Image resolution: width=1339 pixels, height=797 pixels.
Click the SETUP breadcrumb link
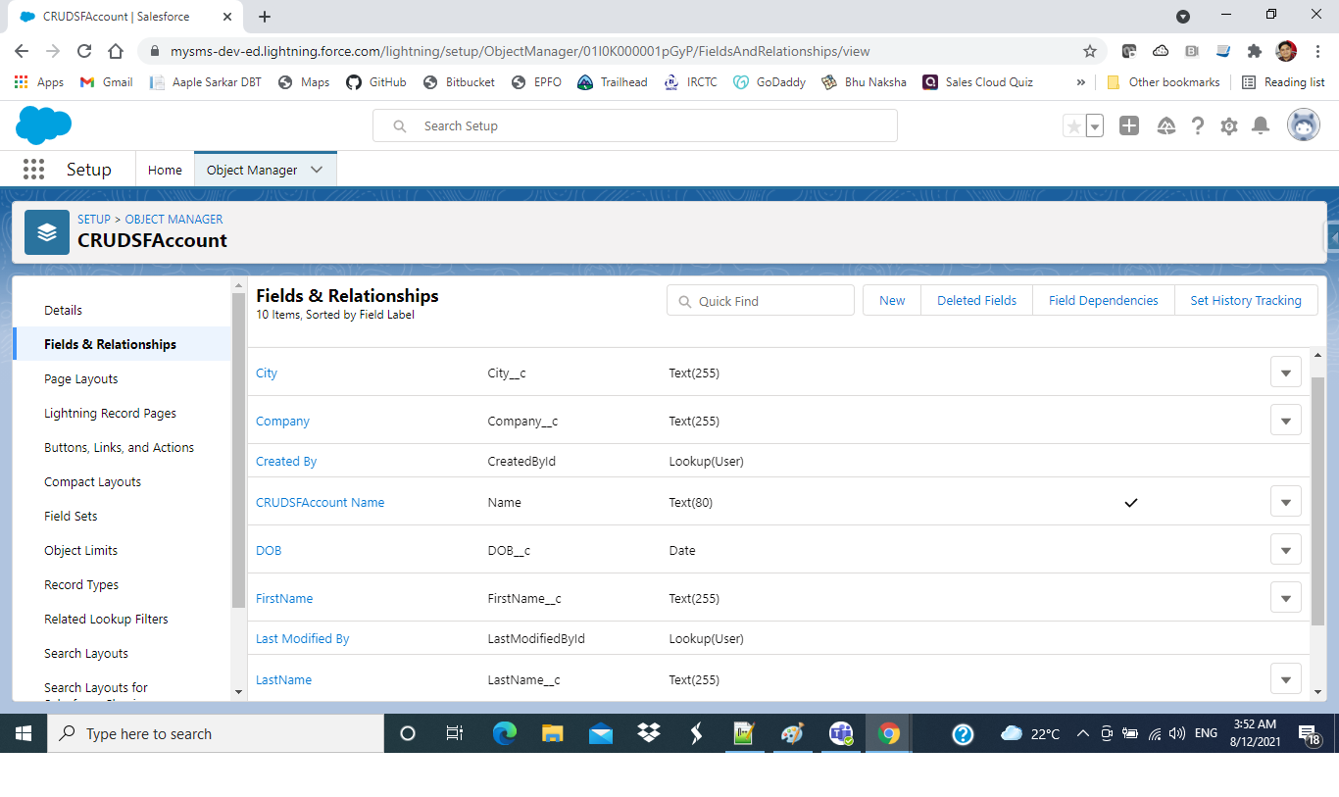[x=94, y=219]
